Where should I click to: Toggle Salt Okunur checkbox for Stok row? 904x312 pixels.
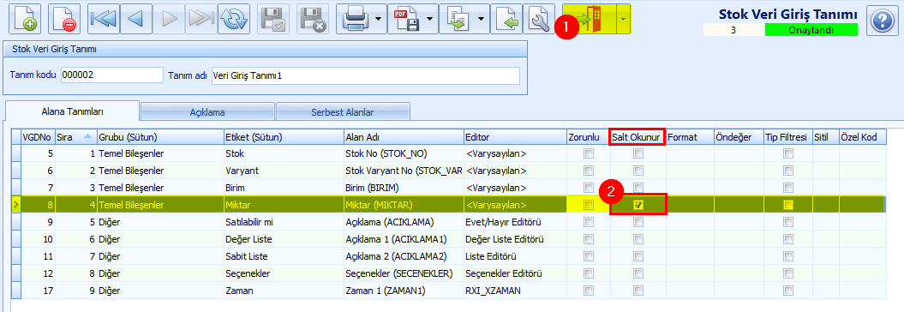pos(638,153)
